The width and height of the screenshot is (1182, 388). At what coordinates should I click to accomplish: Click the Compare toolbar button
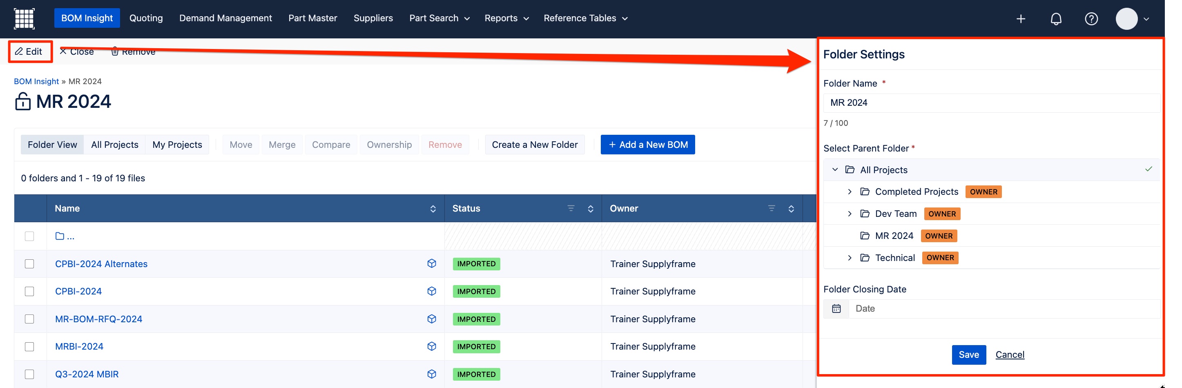(x=331, y=145)
